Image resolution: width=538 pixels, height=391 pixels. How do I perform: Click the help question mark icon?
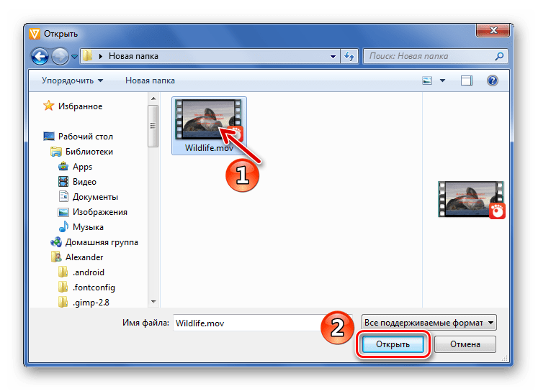tap(493, 80)
